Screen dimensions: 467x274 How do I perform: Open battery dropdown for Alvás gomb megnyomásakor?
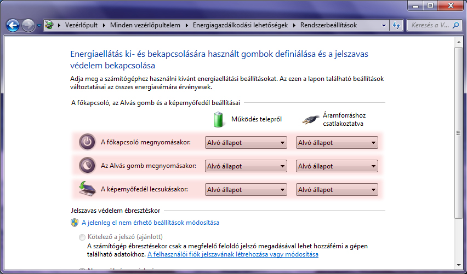(246, 166)
